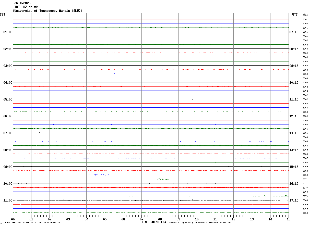The image size is (309, 226).
Task: Click the UTC column heading
Action: click(x=295, y=15)
